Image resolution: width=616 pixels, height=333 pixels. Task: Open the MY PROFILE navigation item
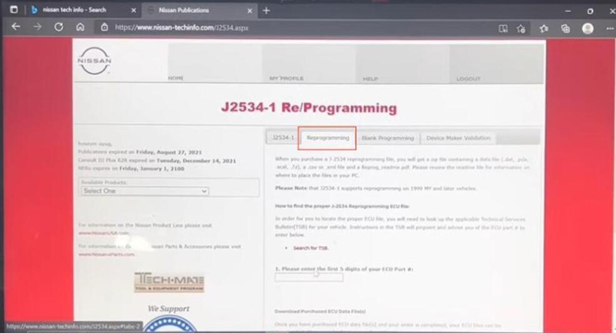pos(286,78)
